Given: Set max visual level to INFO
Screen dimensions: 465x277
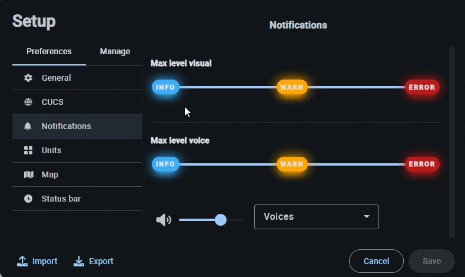Looking at the screenshot, I should click(165, 87).
